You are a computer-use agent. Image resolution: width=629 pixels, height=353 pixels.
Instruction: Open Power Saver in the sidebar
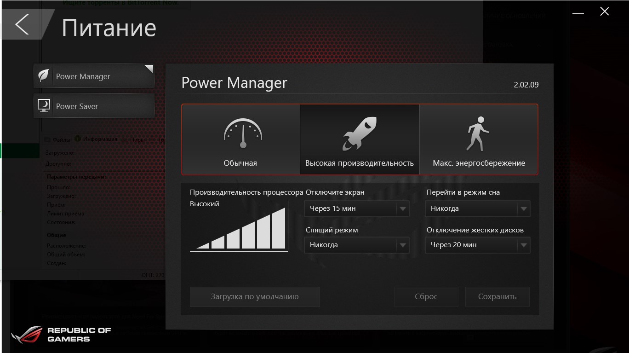pyautogui.click(x=94, y=106)
